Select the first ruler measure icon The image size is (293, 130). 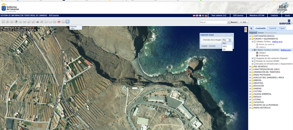coord(29,22)
